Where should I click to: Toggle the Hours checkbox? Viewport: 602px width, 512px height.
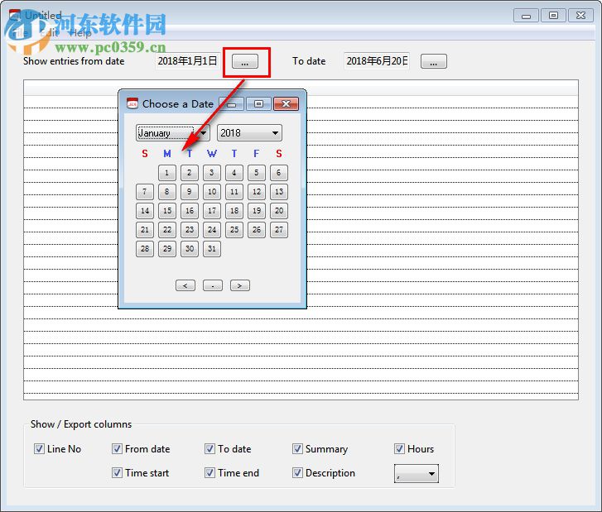coord(399,449)
